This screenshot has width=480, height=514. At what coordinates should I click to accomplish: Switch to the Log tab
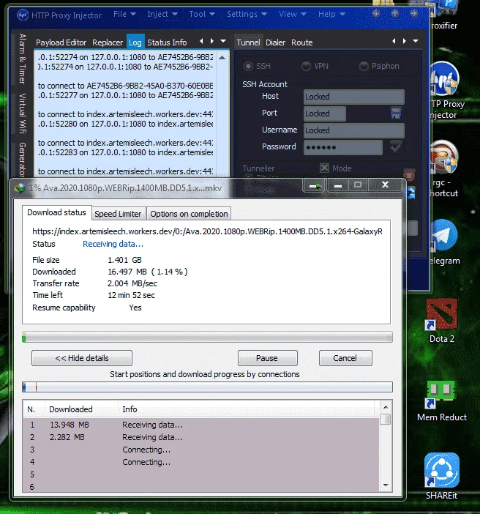[135, 42]
